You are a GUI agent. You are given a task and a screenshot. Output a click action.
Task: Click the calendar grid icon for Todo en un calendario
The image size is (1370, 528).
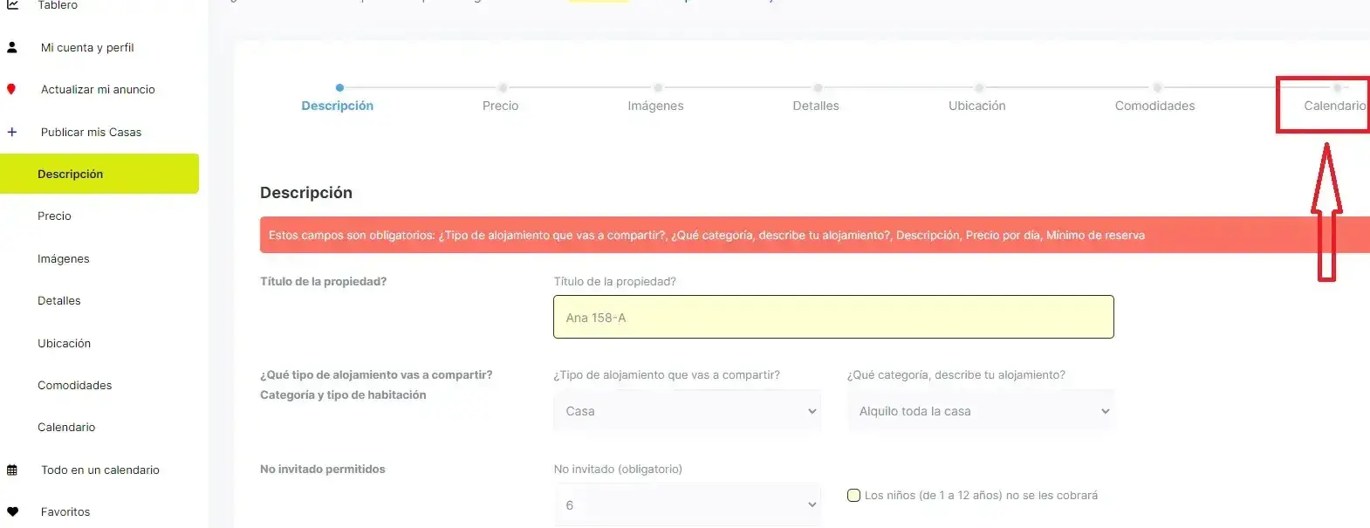[12, 470]
